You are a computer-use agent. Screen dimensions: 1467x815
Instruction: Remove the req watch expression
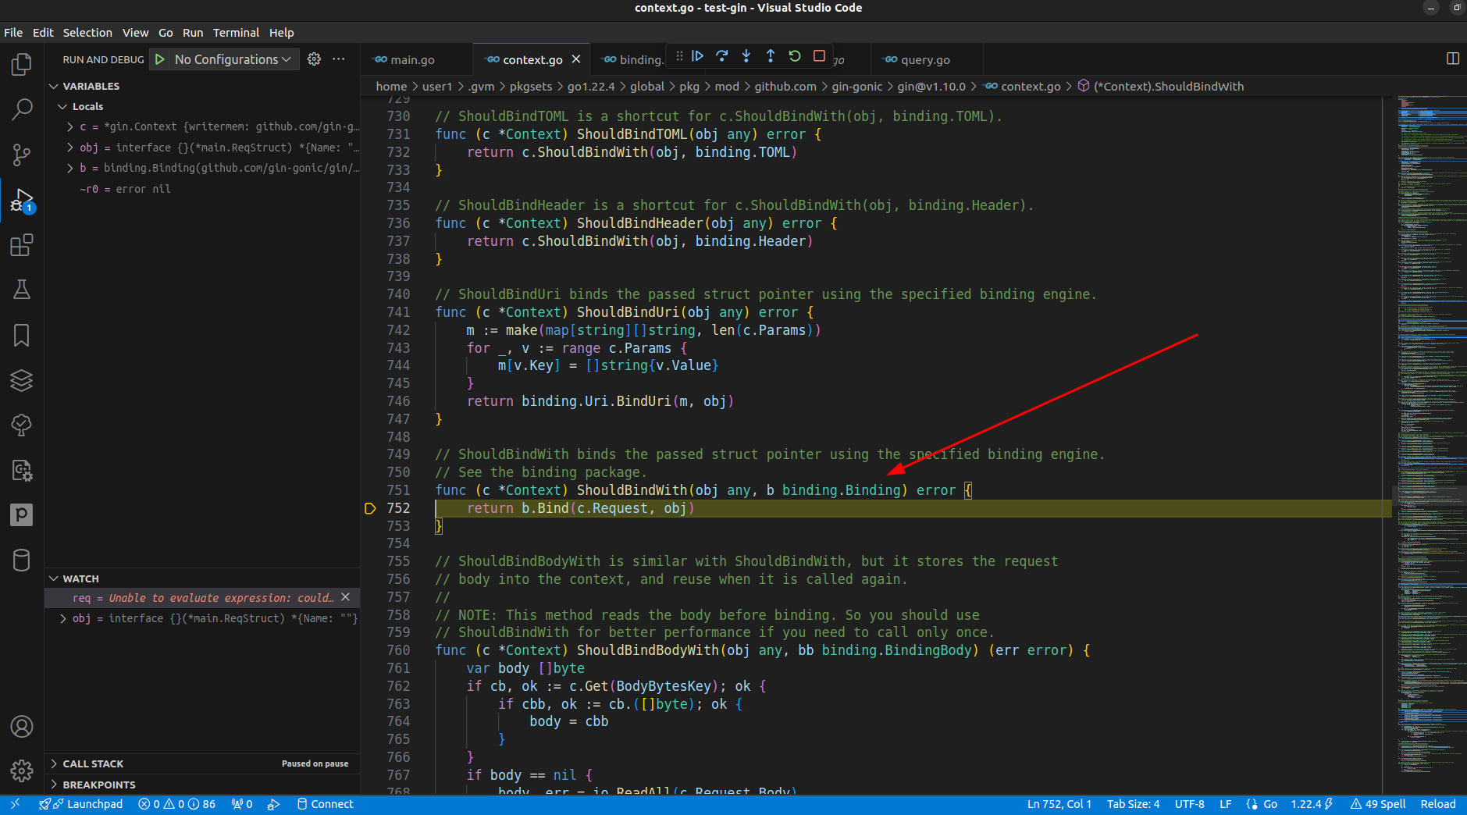point(345,597)
